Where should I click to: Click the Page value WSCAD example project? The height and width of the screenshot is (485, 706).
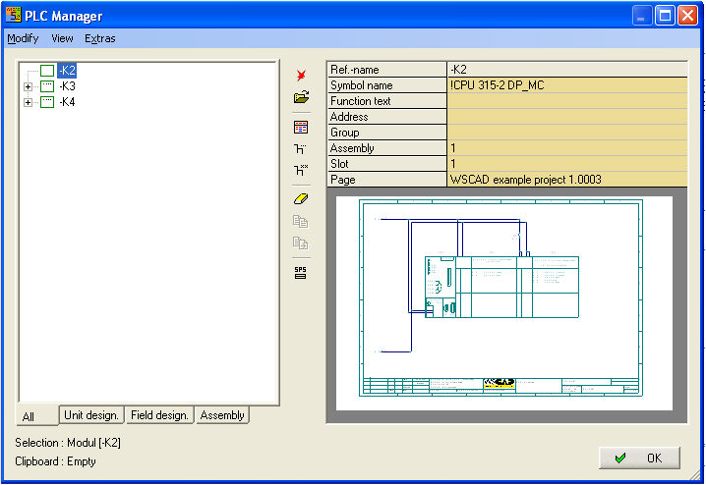pos(567,180)
